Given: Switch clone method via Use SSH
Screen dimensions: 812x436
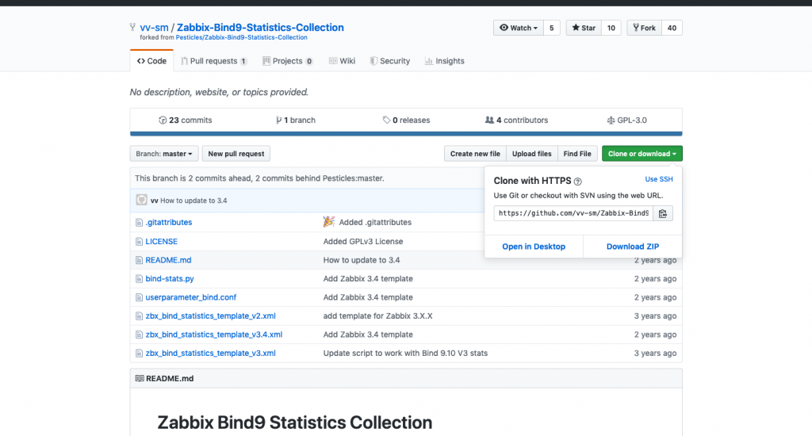Looking at the screenshot, I should click(x=659, y=179).
